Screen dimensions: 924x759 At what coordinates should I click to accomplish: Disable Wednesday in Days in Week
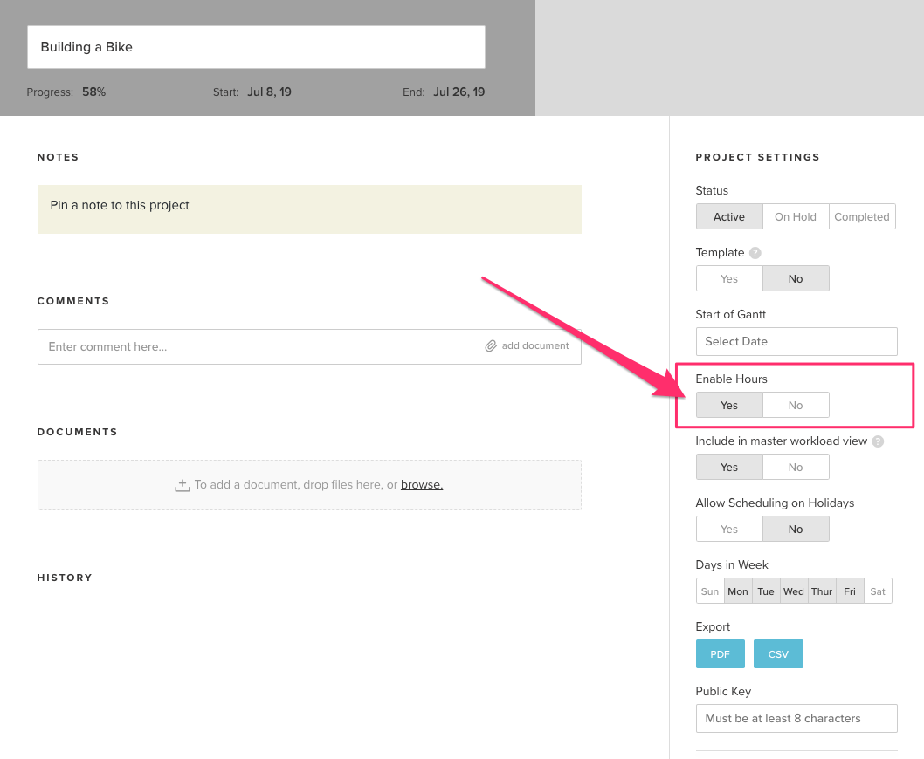(x=793, y=591)
